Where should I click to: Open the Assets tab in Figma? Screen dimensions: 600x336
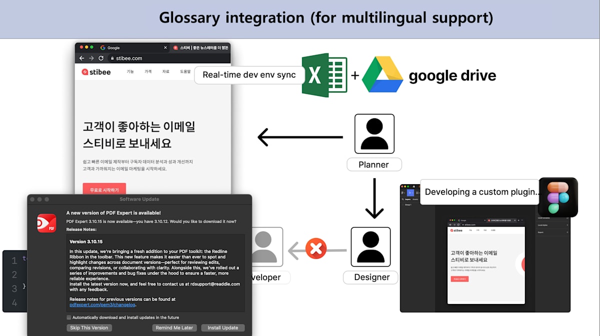point(415,199)
